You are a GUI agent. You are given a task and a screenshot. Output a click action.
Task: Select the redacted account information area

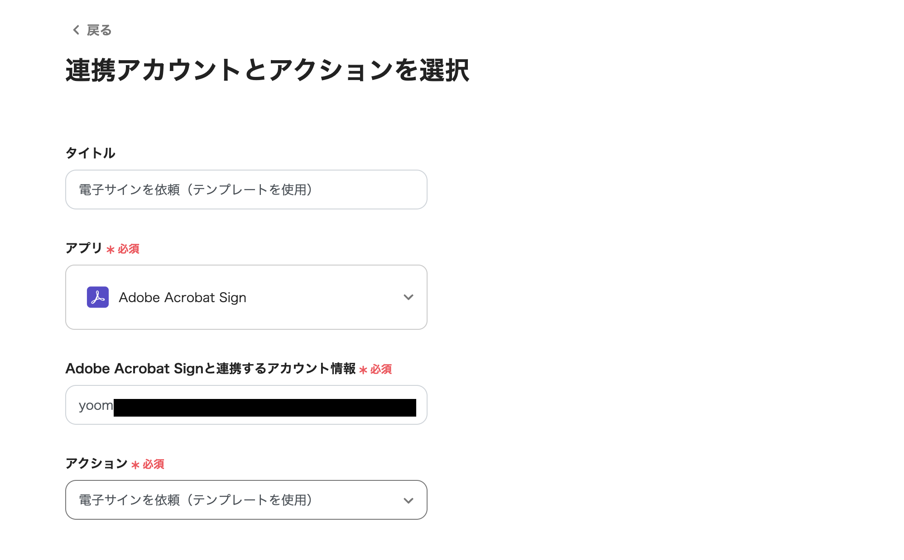pos(265,406)
